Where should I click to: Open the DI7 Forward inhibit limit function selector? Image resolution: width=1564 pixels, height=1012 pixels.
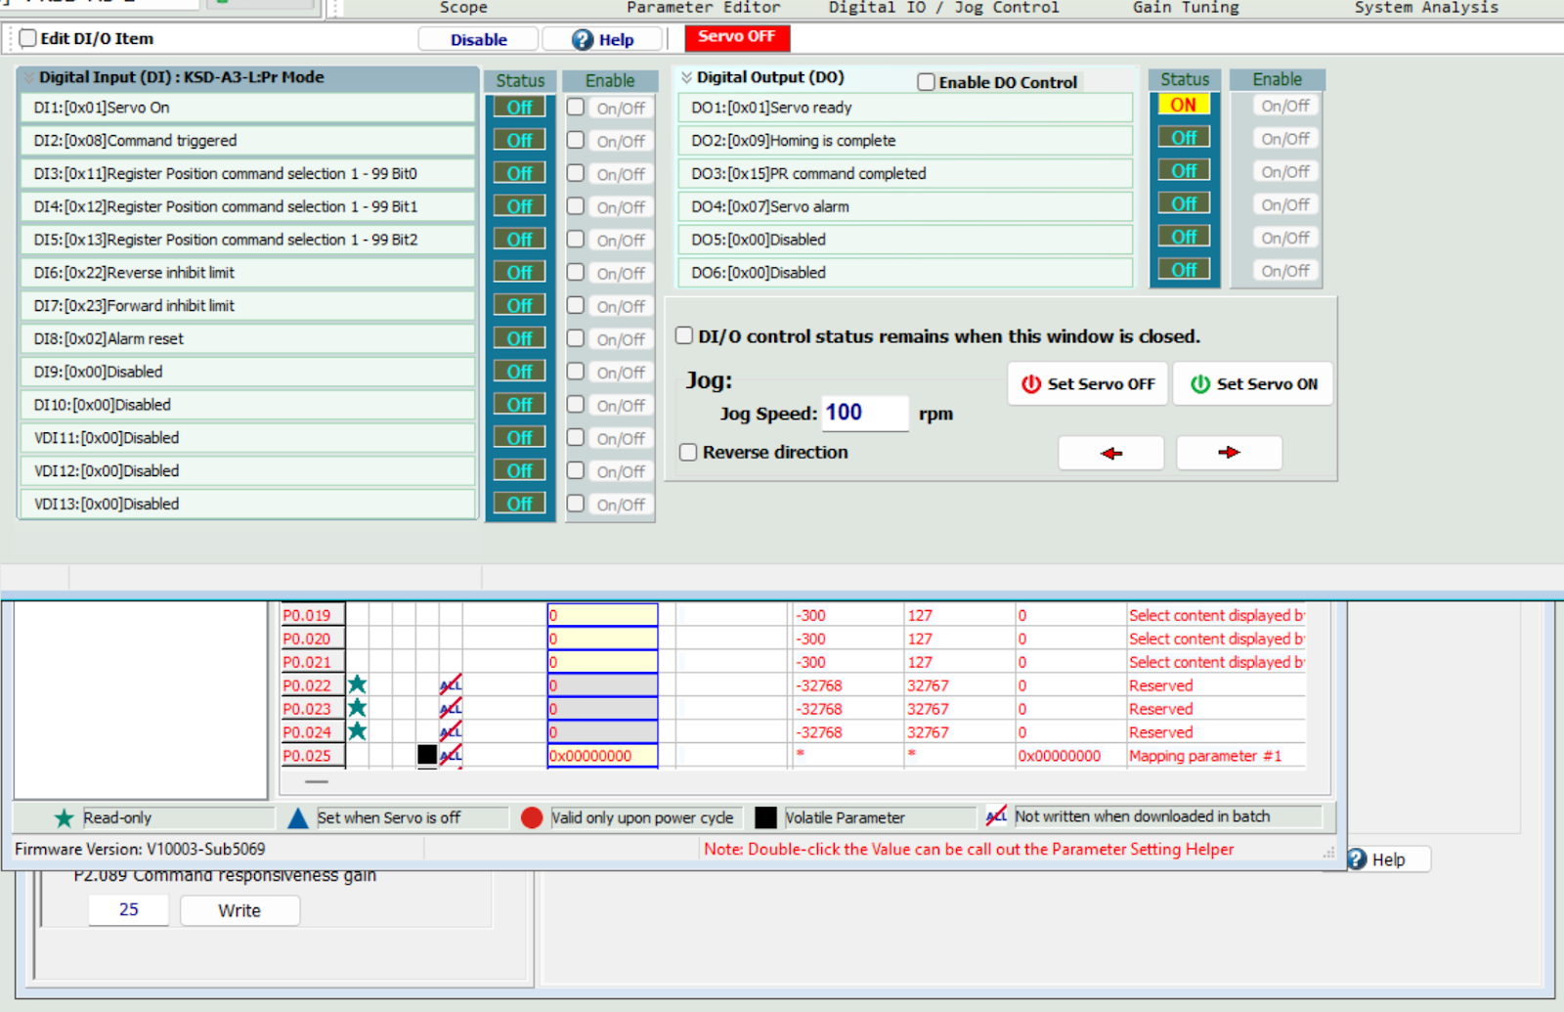tap(247, 305)
